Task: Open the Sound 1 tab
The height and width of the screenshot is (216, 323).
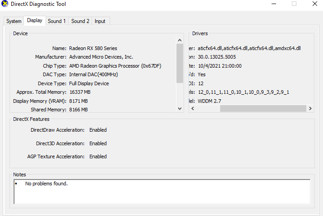Action: tap(57, 21)
